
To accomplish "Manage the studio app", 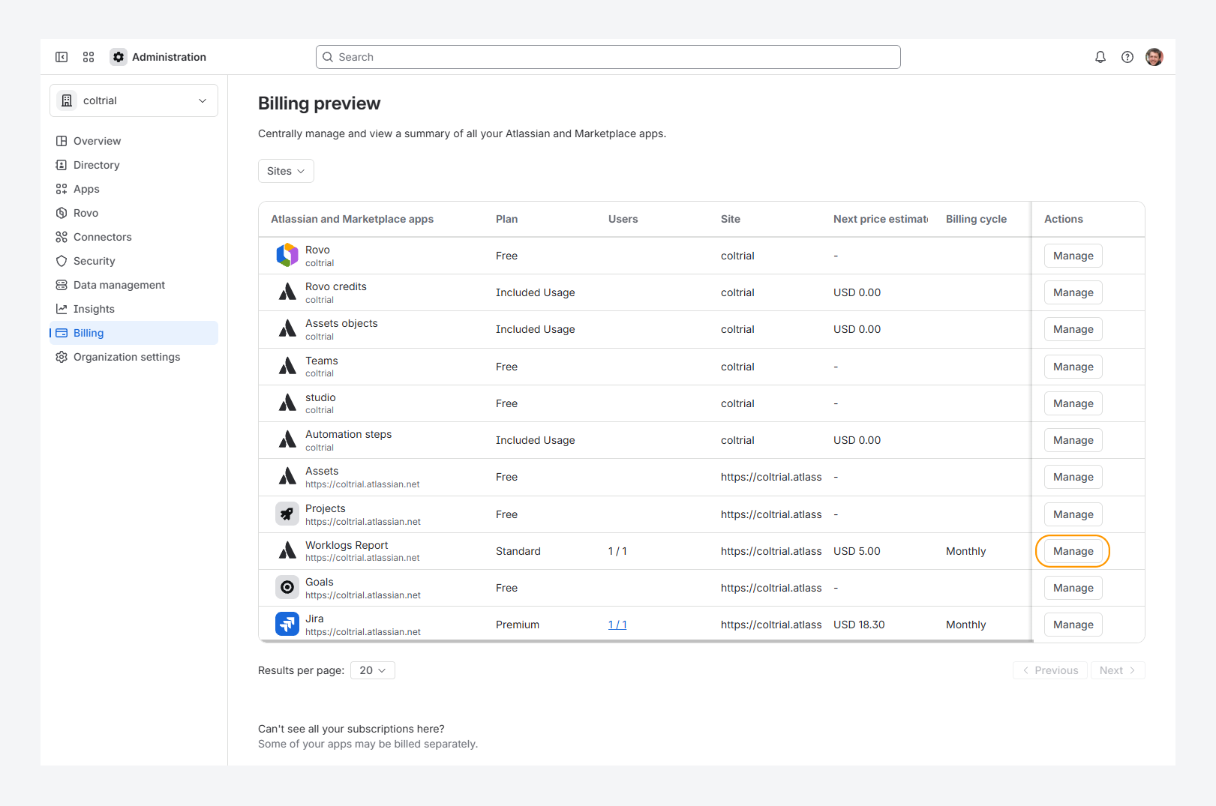I will (x=1073, y=403).
